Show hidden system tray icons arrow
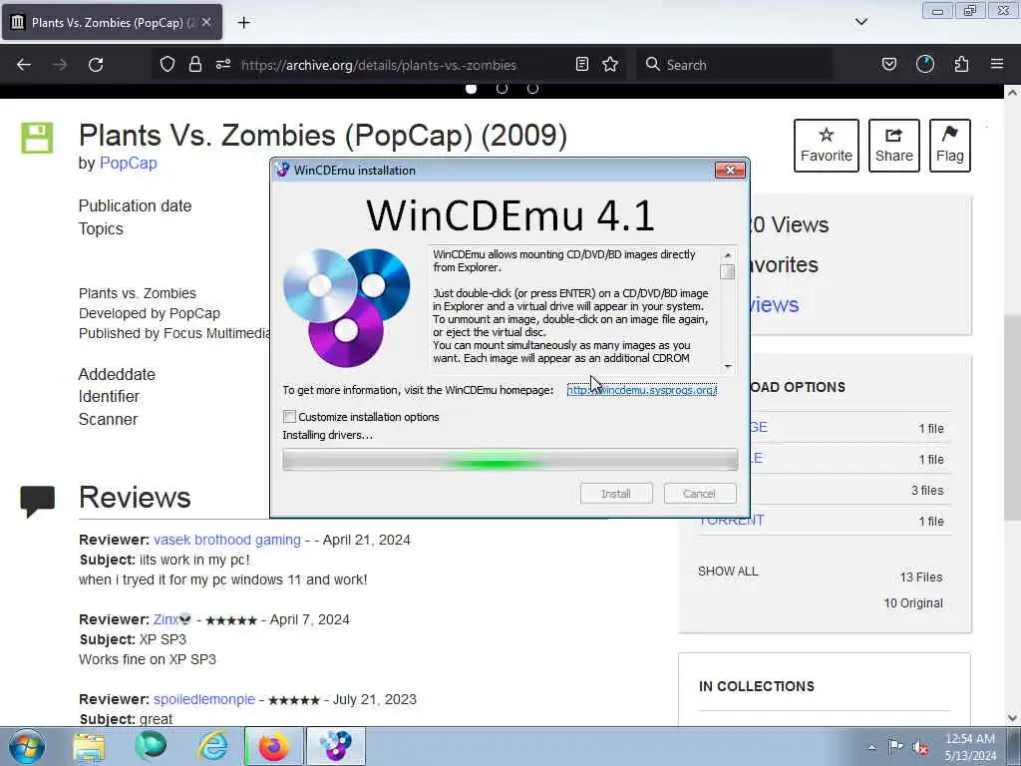 (871, 747)
